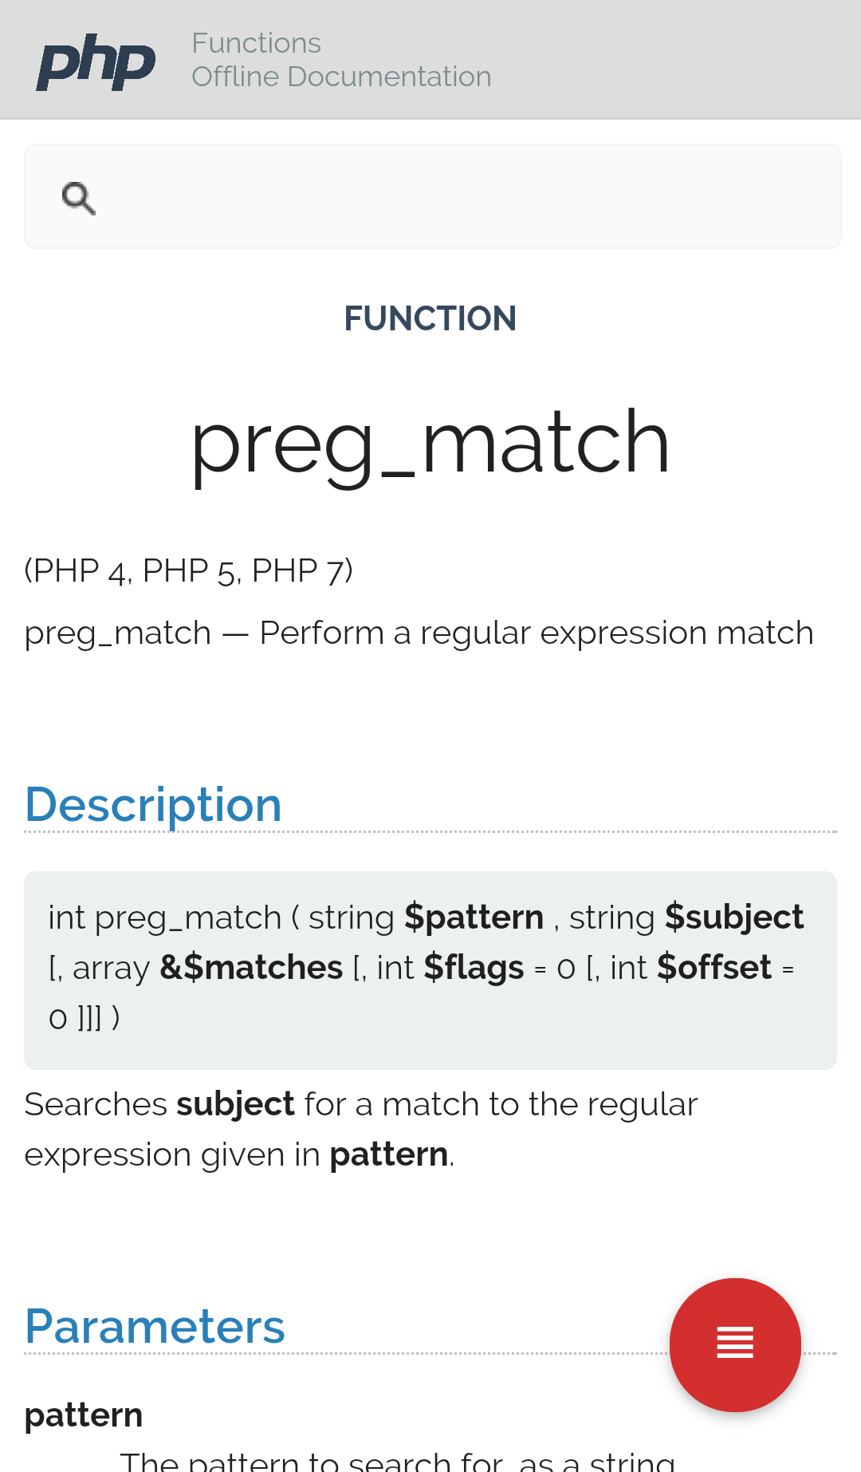Click the magnifying glass search icon
This screenshot has height=1472, width=861.
(x=78, y=198)
